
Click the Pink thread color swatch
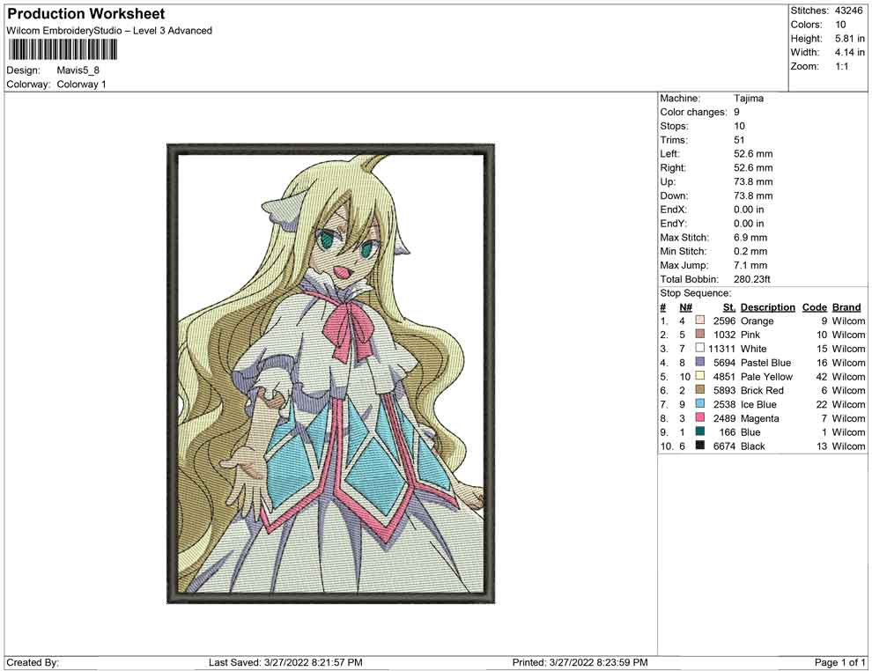tap(700, 334)
